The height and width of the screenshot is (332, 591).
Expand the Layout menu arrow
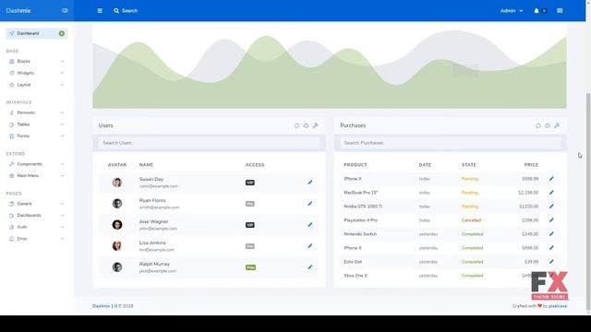[62, 85]
